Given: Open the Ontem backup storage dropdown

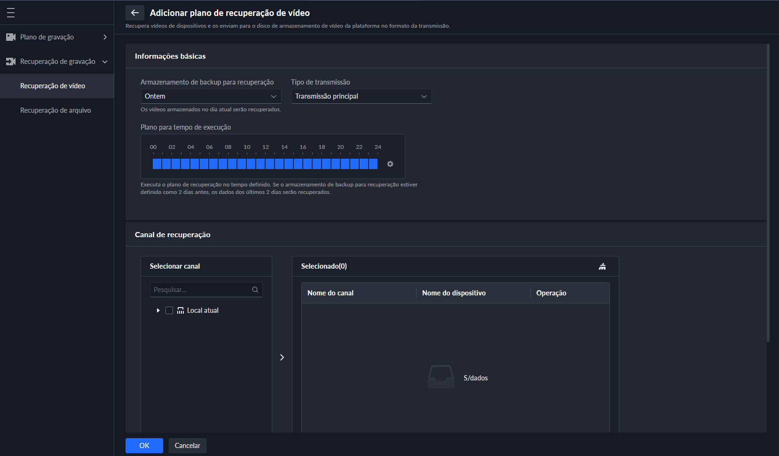Looking at the screenshot, I should coord(211,96).
